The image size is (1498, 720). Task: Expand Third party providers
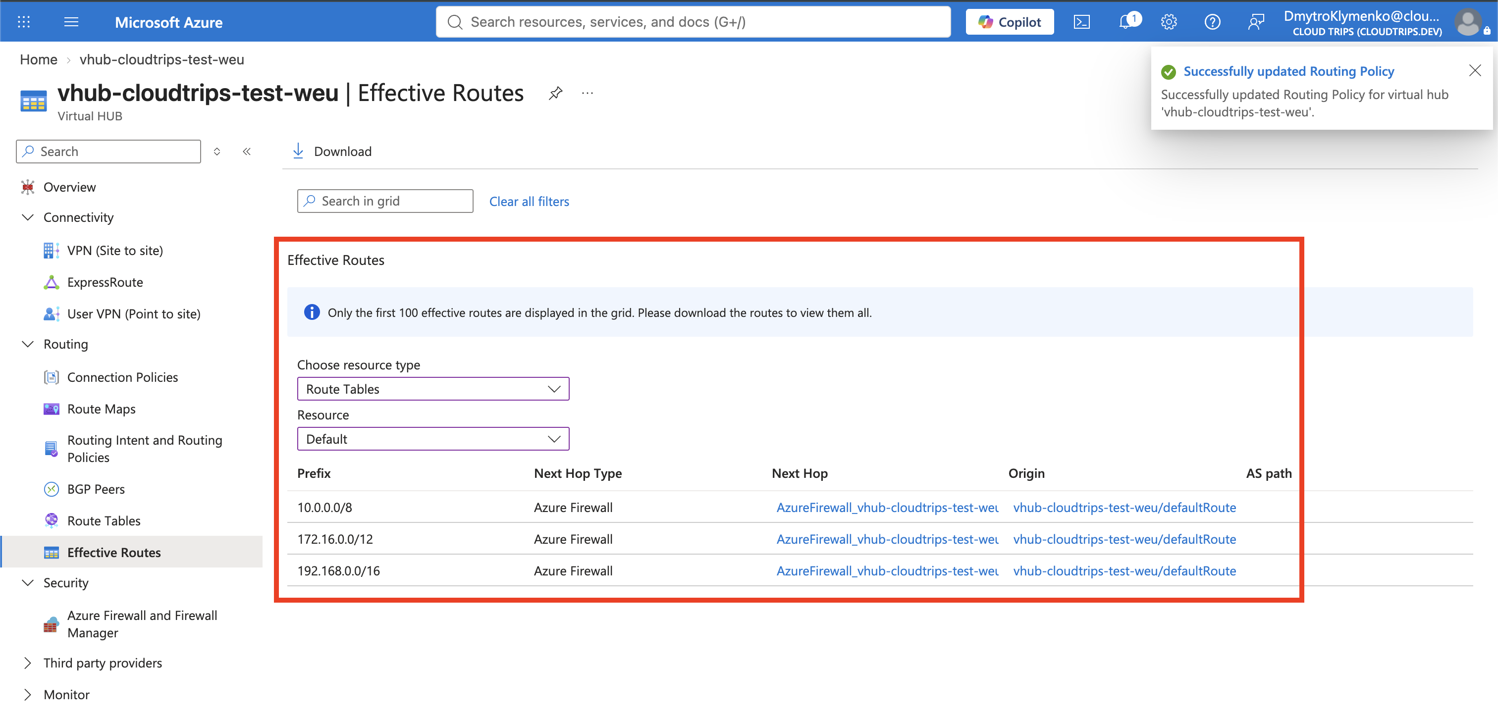(x=27, y=663)
